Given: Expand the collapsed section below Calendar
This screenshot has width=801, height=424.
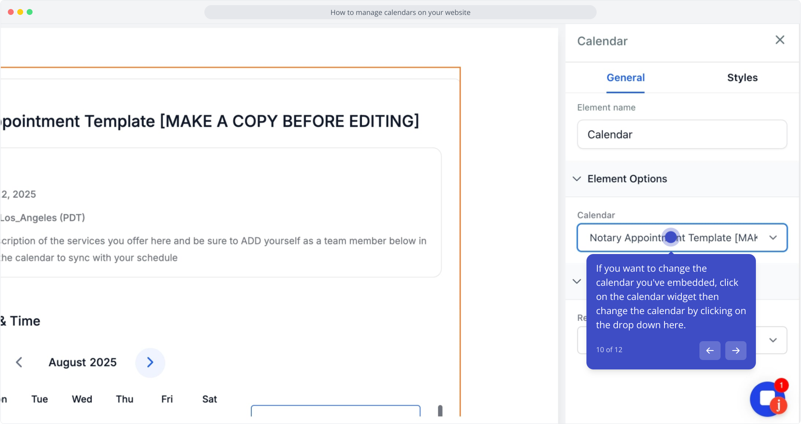Looking at the screenshot, I should pyautogui.click(x=577, y=281).
